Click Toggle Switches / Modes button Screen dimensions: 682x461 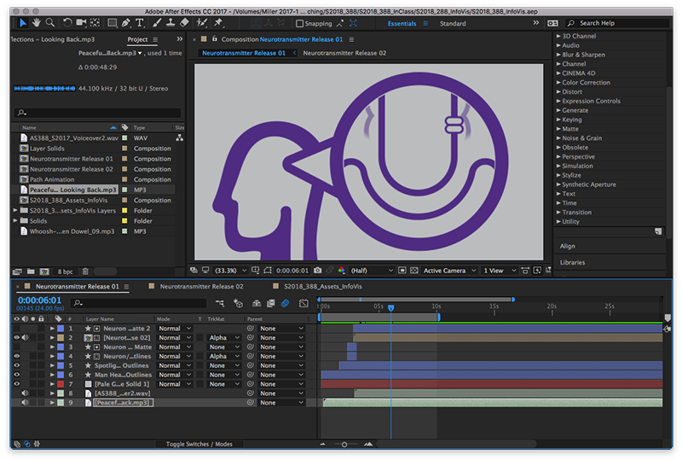pyautogui.click(x=199, y=444)
